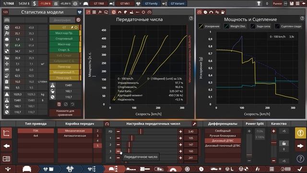Go back with the left arrow button
Viewport: 307px width, 173px height.
6,146
